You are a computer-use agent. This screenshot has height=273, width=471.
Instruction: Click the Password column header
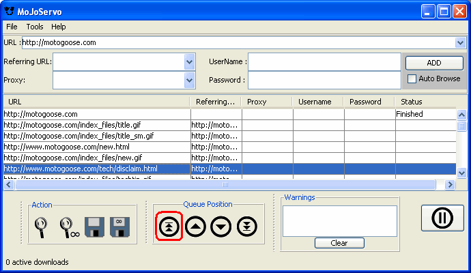click(x=369, y=102)
